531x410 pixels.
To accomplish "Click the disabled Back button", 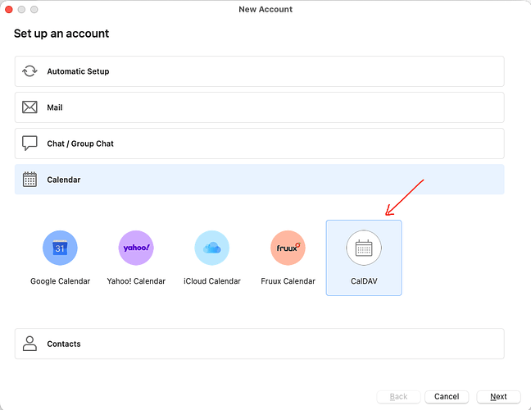I will [398, 397].
